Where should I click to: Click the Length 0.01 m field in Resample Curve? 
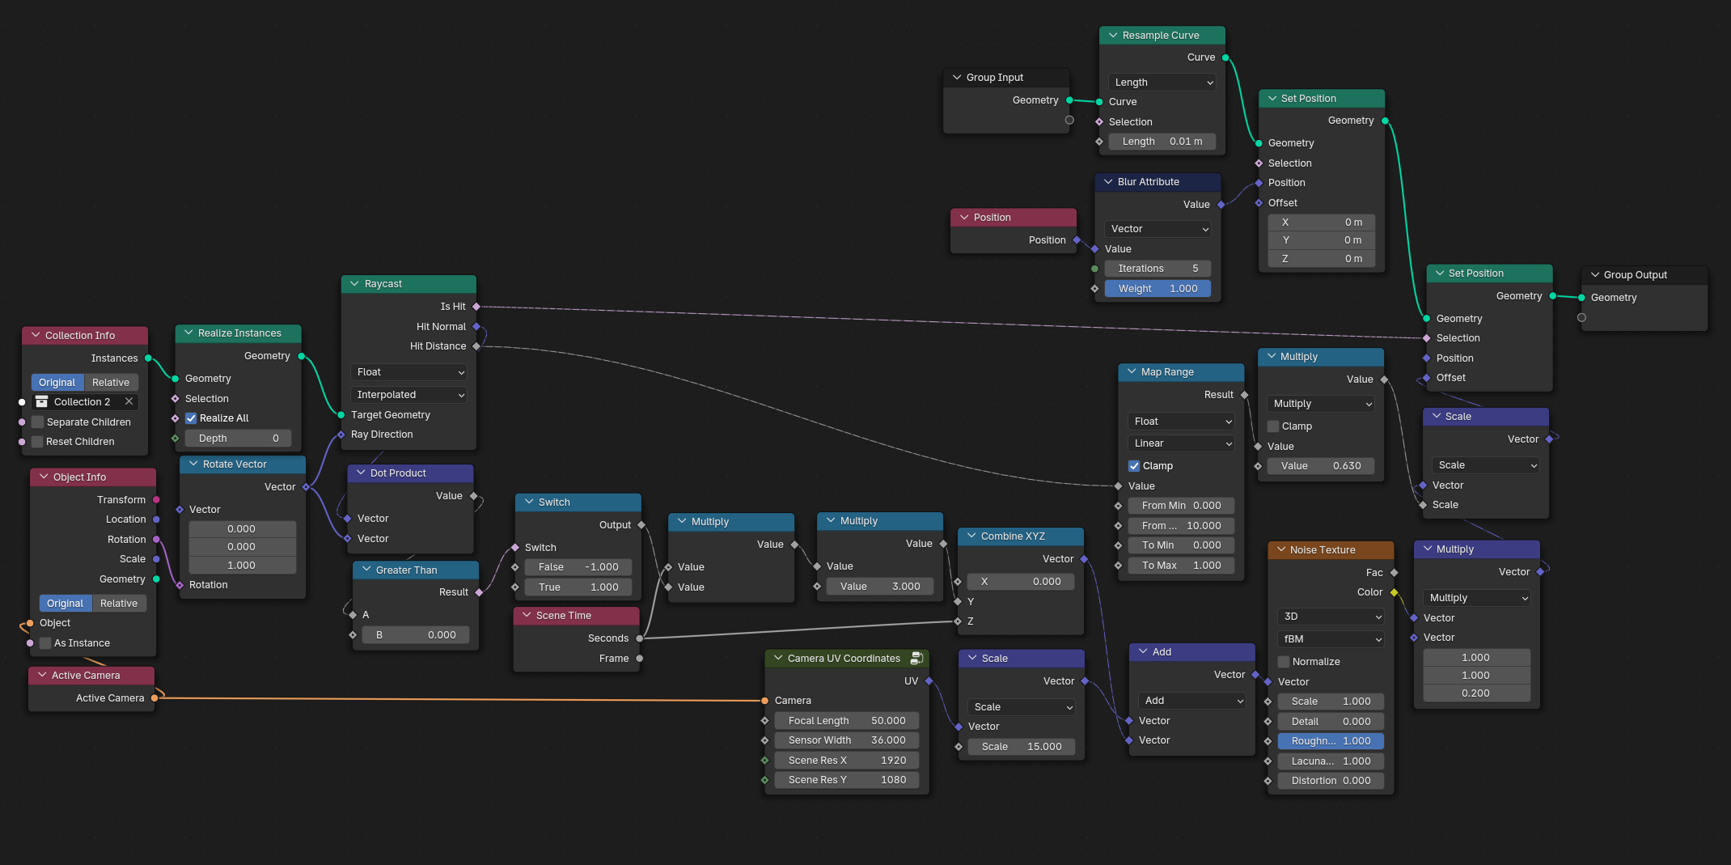coord(1162,142)
